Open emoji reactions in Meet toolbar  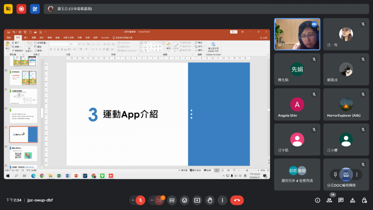pyautogui.click(x=185, y=200)
